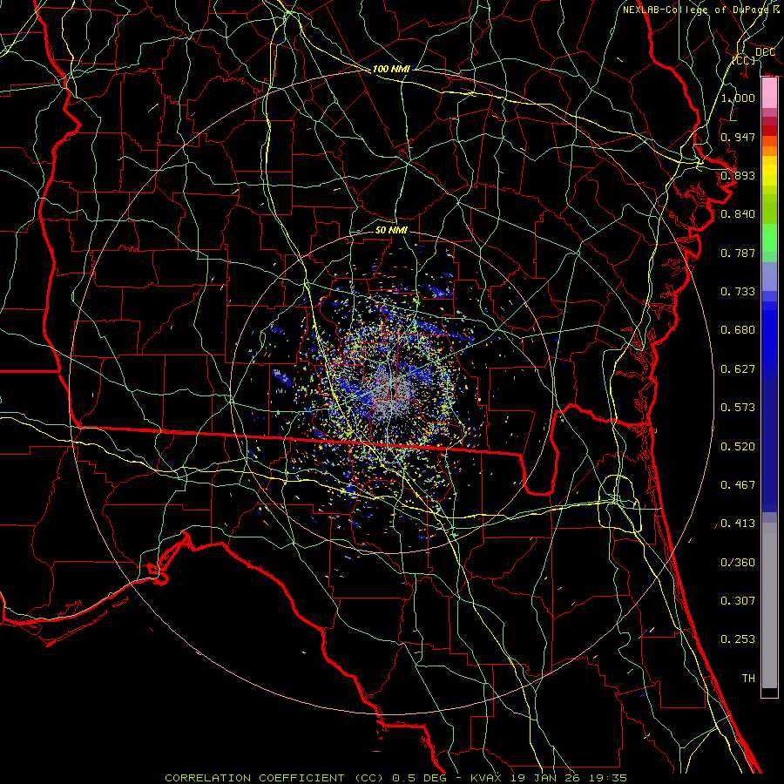Click the 0.947 legend value
The height and width of the screenshot is (784, 784).
738,137
